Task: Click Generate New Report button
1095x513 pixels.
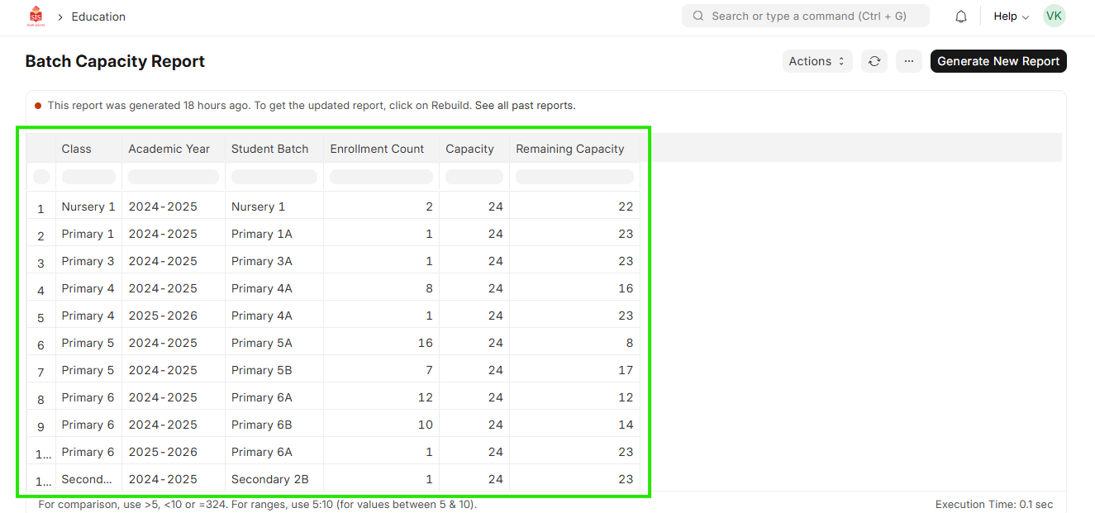Action: [x=997, y=61]
